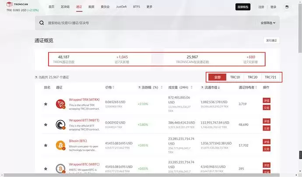Click the 0.065265 USD price cell
Image resolution: width=302 pixels, height=177 pixels.
[115, 102]
